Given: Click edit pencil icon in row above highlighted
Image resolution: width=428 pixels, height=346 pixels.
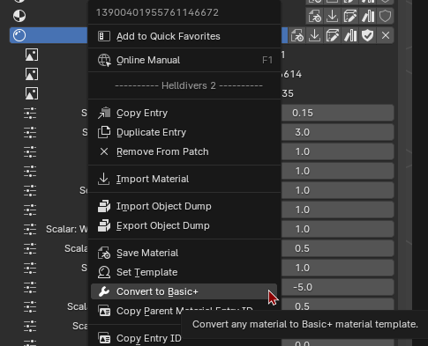Looking at the screenshot, I should click(x=350, y=16).
